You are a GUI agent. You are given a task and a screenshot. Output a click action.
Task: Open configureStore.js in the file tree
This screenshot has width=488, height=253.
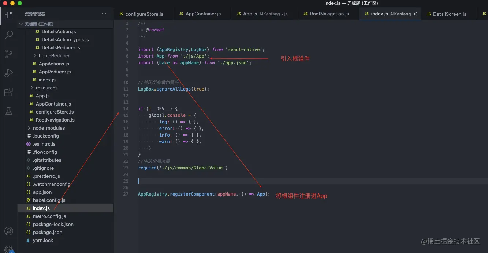66,112
